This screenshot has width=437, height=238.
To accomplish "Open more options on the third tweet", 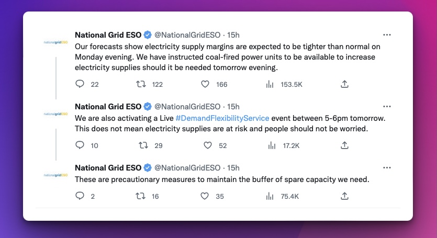I will 387,167.
